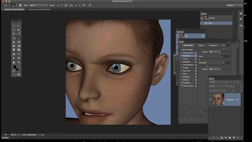252x142 pixels.
Task: Open Opacity slider arrow in options bar
Action: click(x=61, y=5)
